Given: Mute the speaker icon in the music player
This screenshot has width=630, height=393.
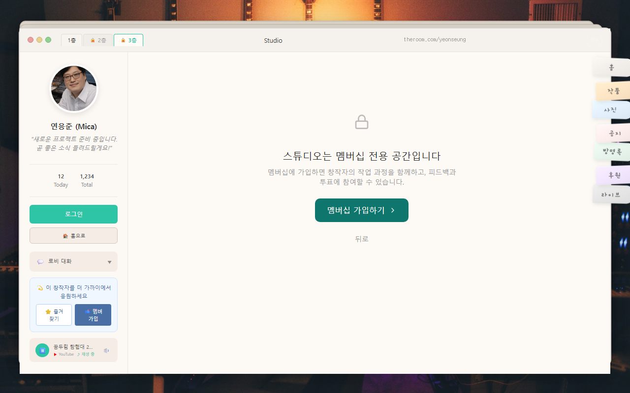Looking at the screenshot, I should coord(105,350).
